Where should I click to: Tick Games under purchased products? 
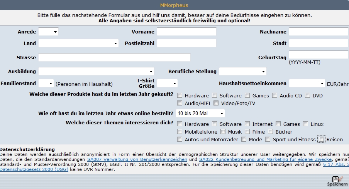coord(247,95)
